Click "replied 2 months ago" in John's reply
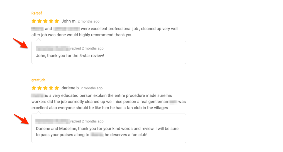Image resolution: width=283 pixels, height=152 pixels. pyautogui.click(x=87, y=48)
